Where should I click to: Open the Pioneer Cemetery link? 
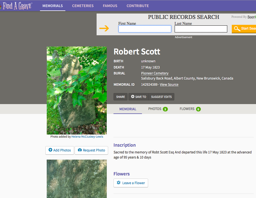(155, 73)
